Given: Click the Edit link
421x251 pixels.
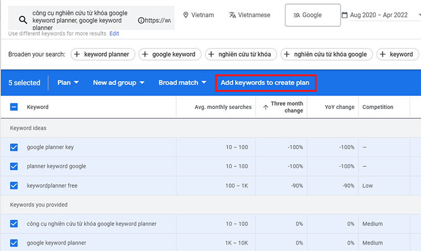Looking at the screenshot, I should pos(114,34).
